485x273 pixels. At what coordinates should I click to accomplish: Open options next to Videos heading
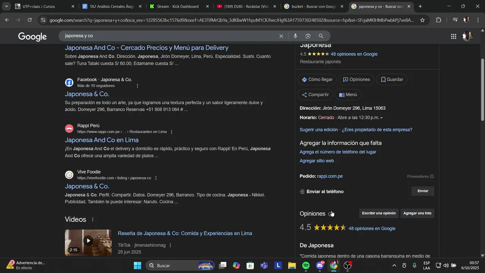pos(93,220)
